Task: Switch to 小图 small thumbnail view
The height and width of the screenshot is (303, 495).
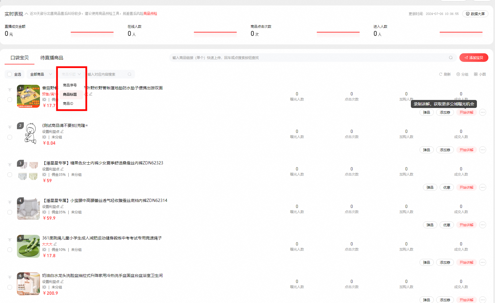Action: 480,74
